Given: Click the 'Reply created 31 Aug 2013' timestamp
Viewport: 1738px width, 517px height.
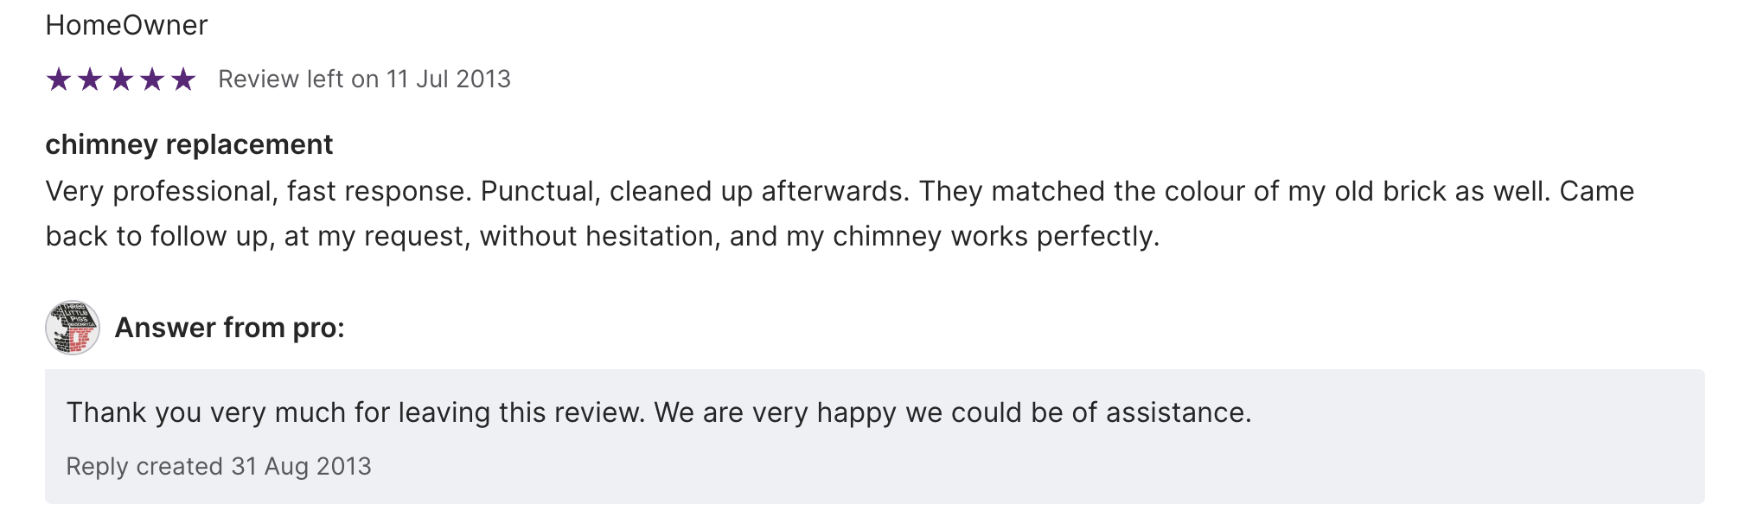Looking at the screenshot, I should (219, 466).
